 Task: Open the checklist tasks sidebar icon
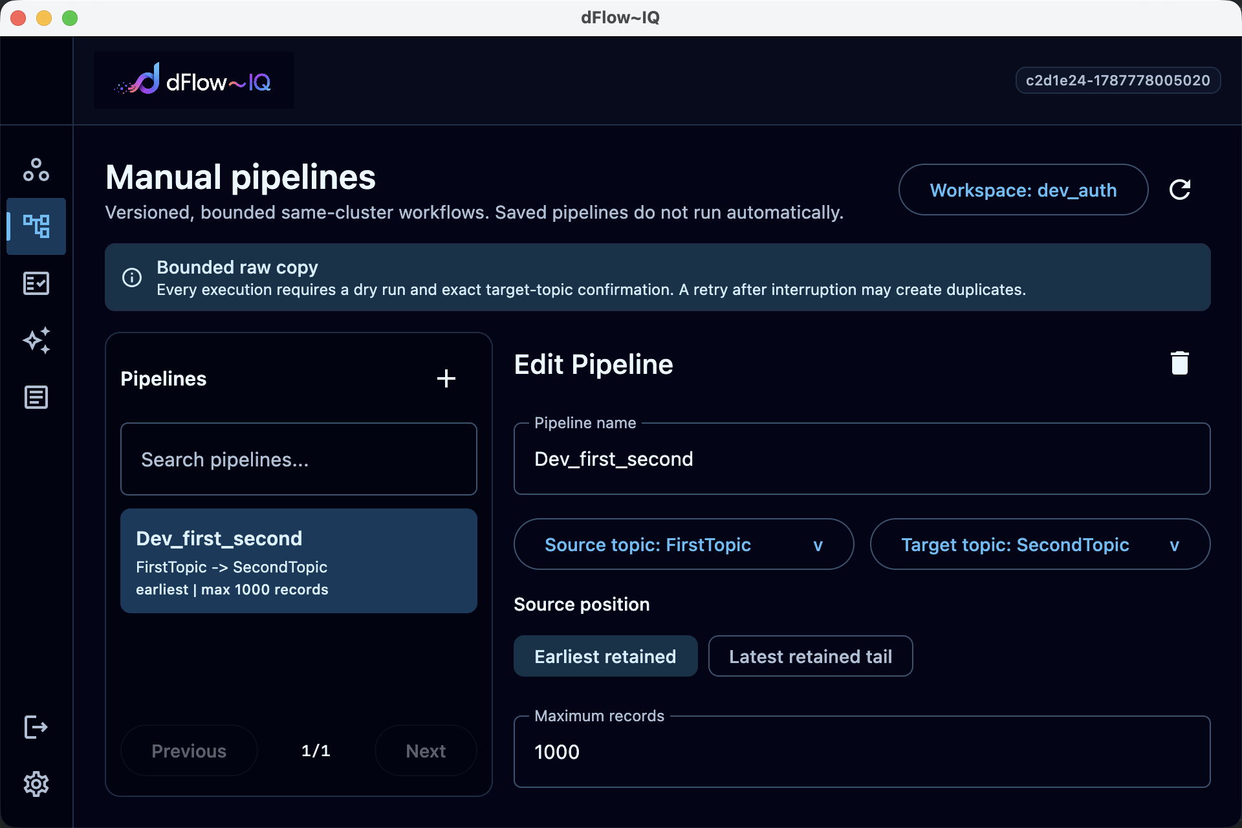(x=36, y=283)
